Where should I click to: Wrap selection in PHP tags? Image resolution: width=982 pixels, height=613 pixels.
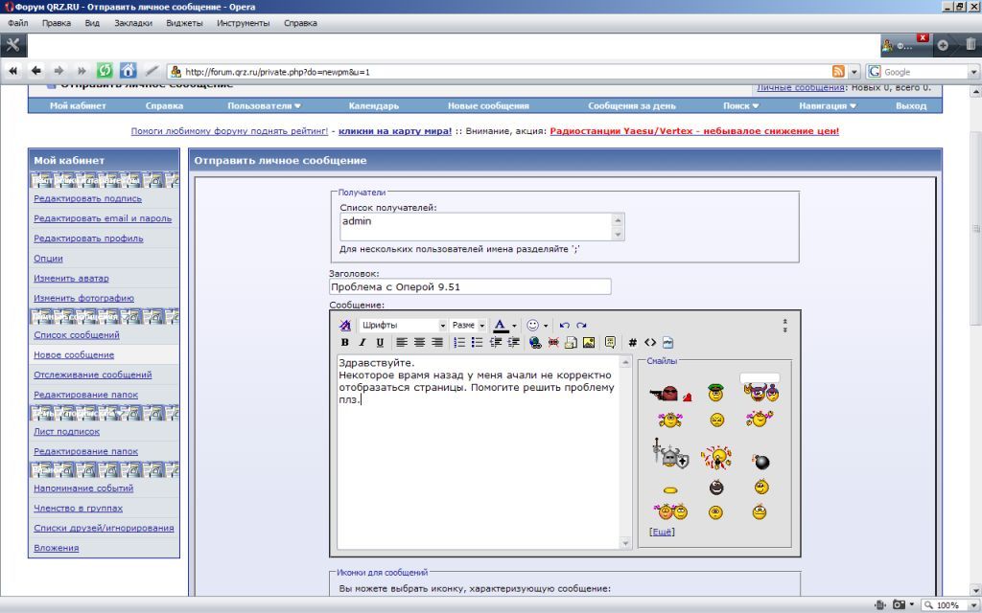(x=668, y=342)
